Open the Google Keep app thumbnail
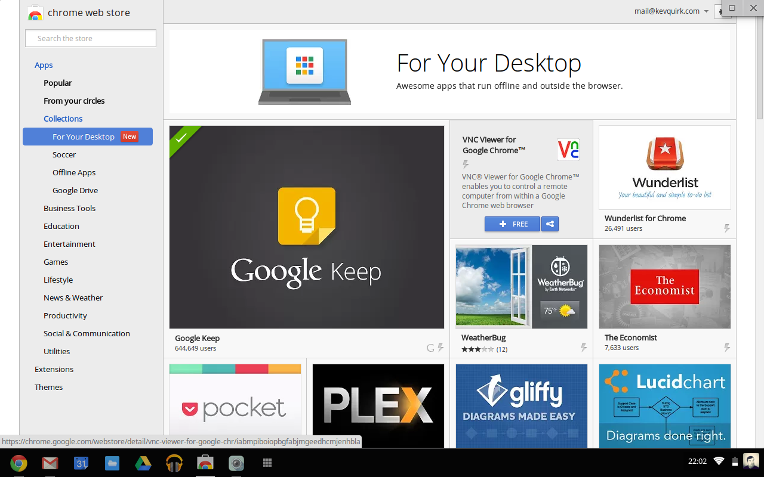 coord(306,227)
